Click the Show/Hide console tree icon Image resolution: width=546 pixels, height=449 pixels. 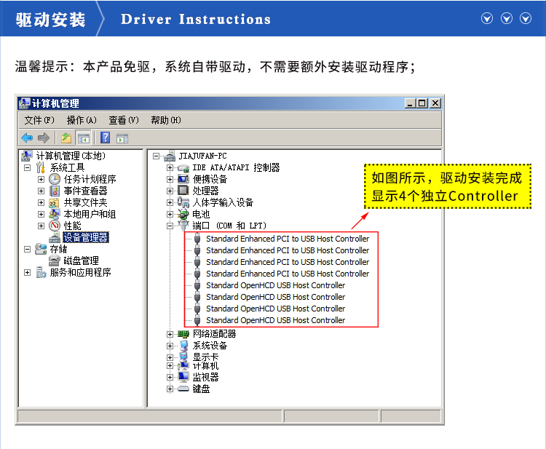point(83,138)
